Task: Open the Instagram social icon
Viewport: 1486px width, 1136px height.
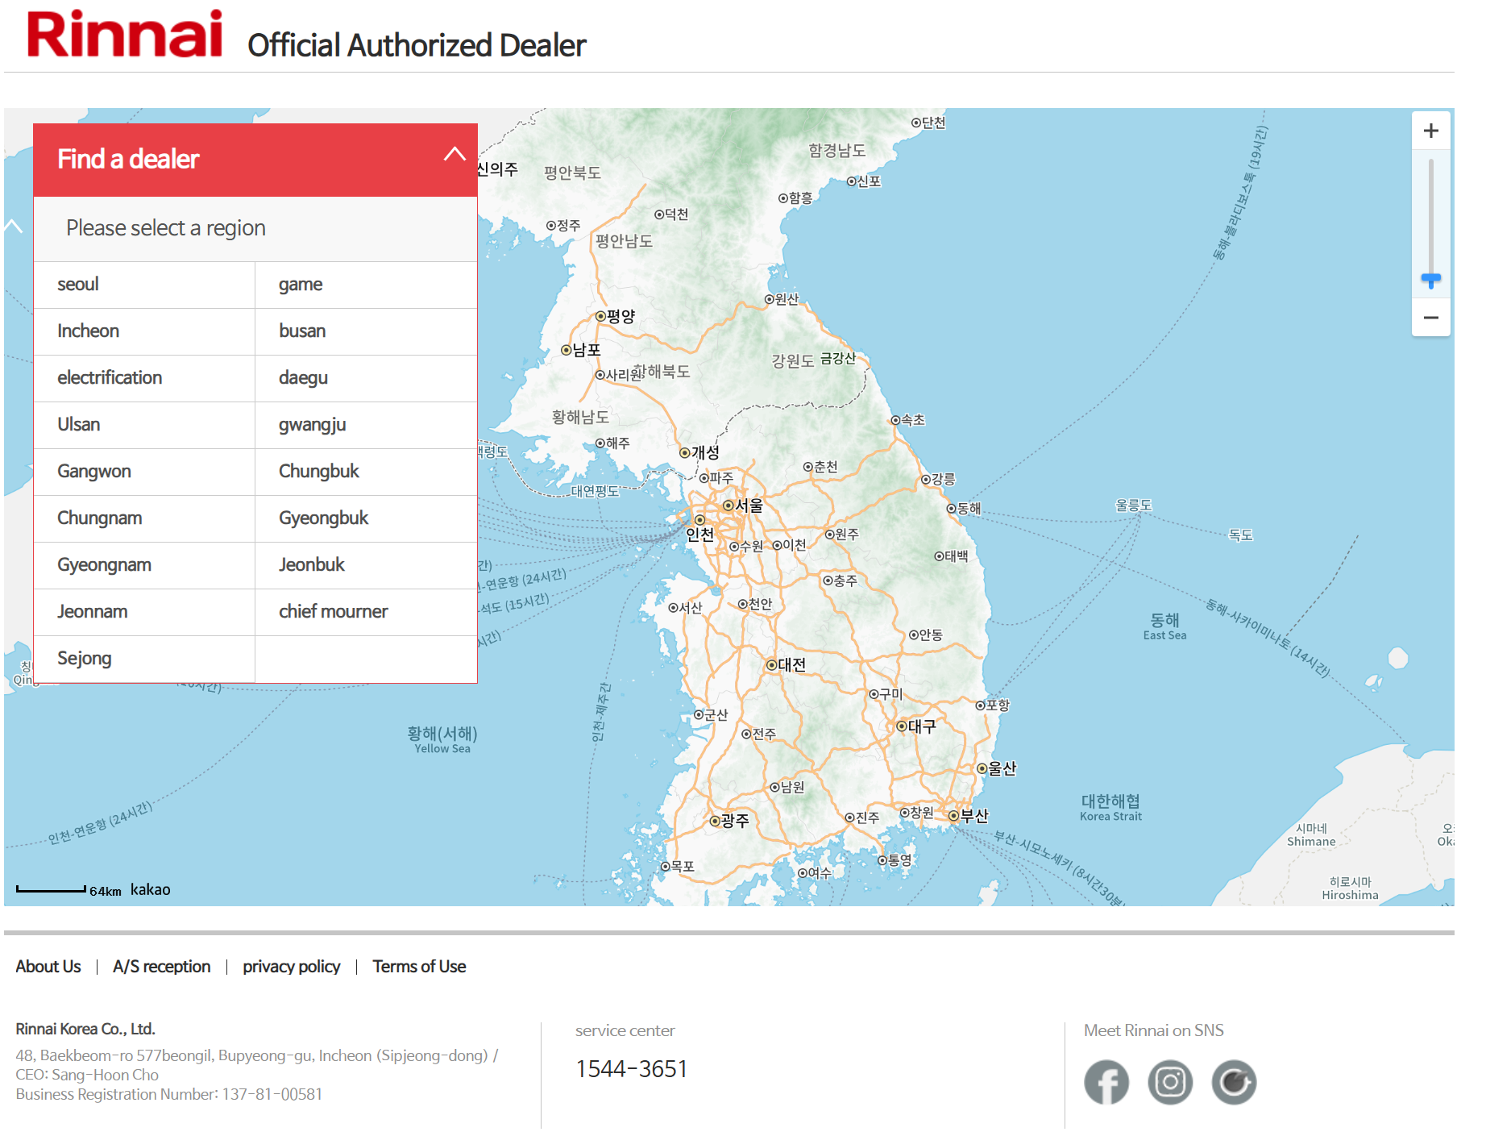Action: (1170, 1082)
